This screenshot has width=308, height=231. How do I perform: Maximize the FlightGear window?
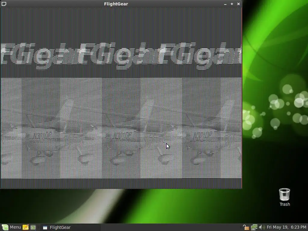click(232, 4)
